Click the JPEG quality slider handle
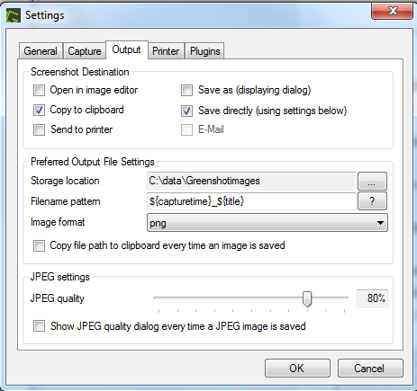The image size is (417, 391). click(307, 298)
